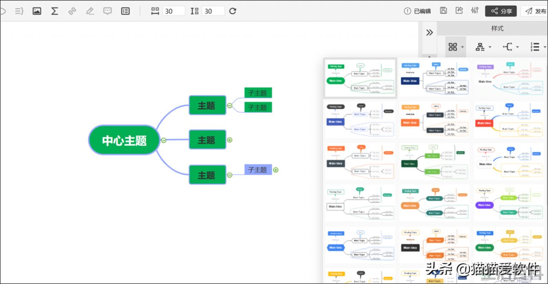Select the top 主题 node
Screen dimensions: 548x284
click(207, 105)
